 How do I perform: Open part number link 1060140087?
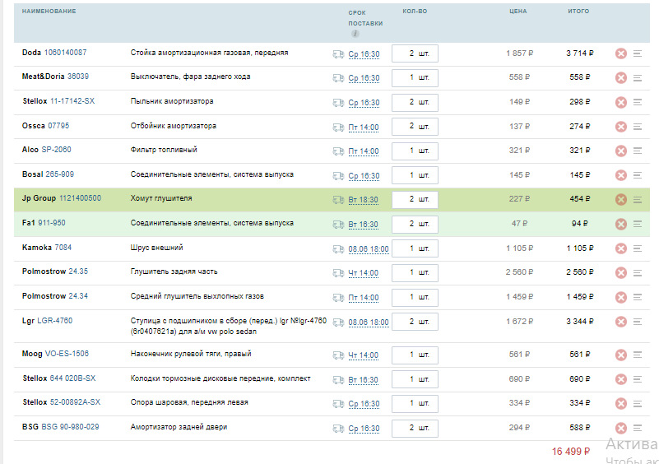66,53
